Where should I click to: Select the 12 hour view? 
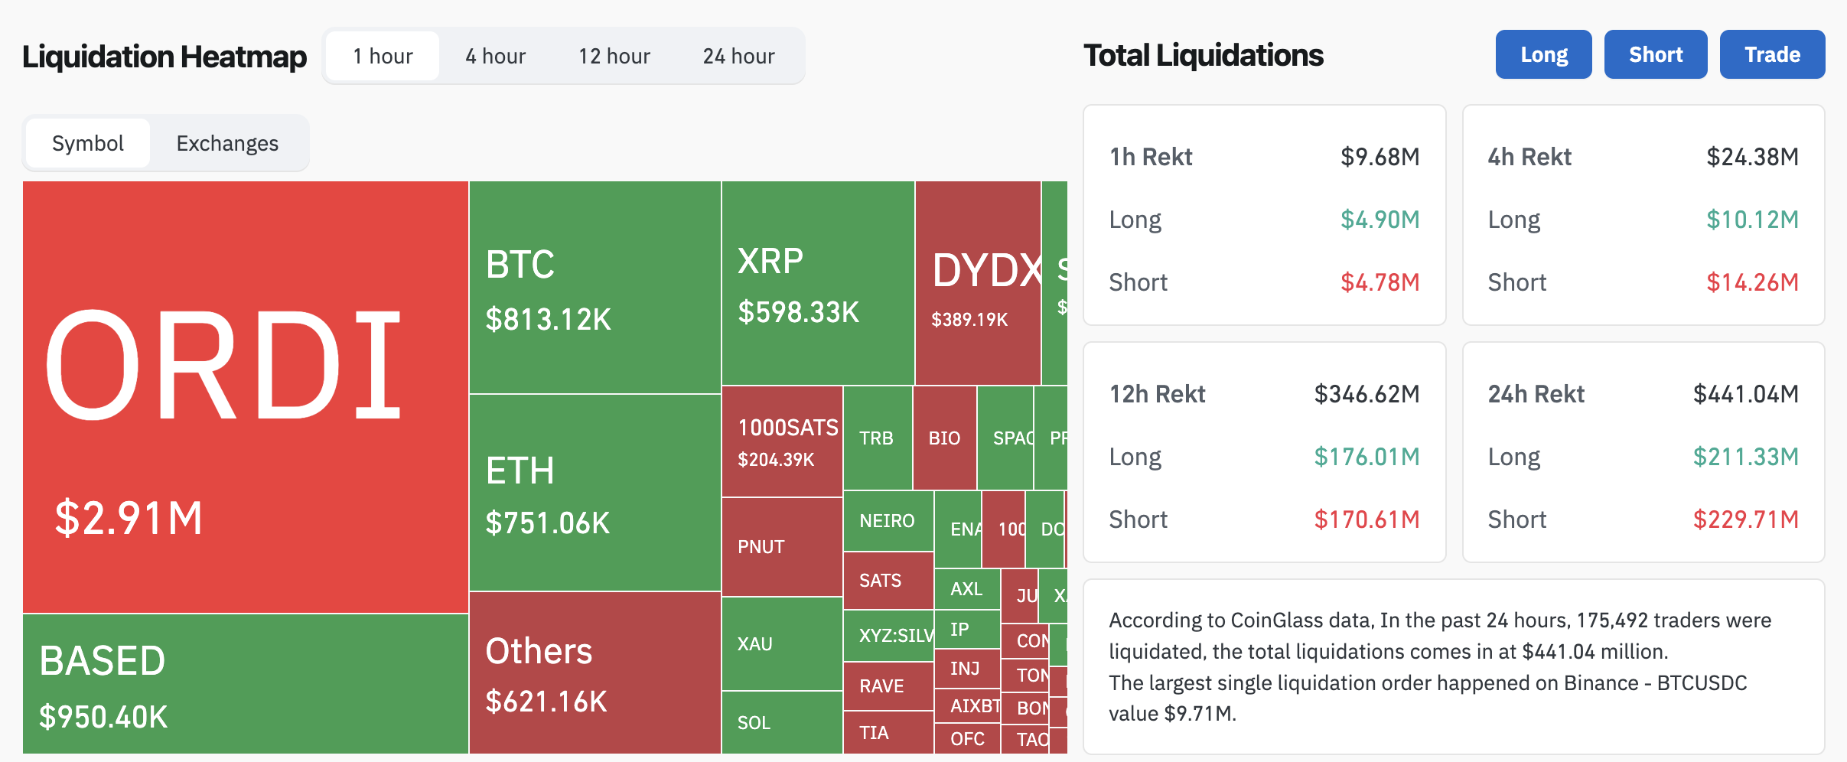pyautogui.click(x=614, y=54)
